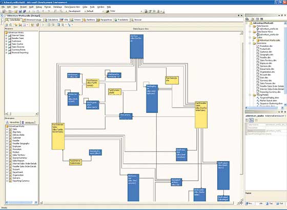Expand the Promotion dimension node

tap(7, 149)
